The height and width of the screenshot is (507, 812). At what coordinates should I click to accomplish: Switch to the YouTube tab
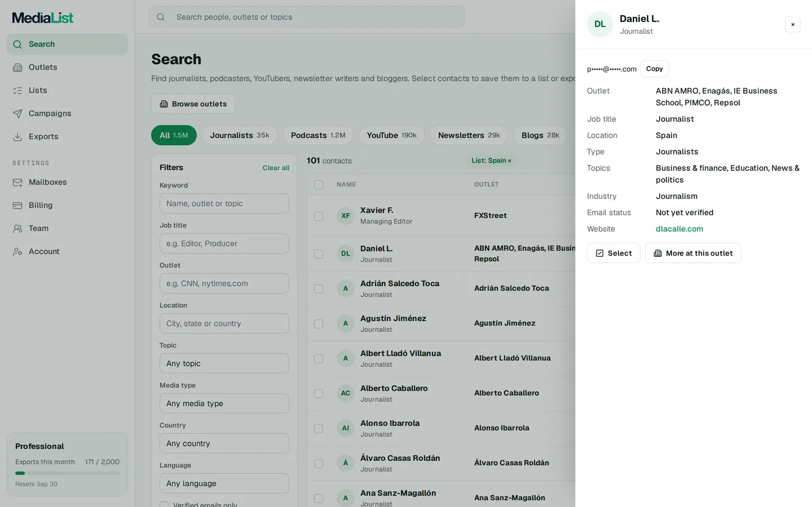point(392,135)
